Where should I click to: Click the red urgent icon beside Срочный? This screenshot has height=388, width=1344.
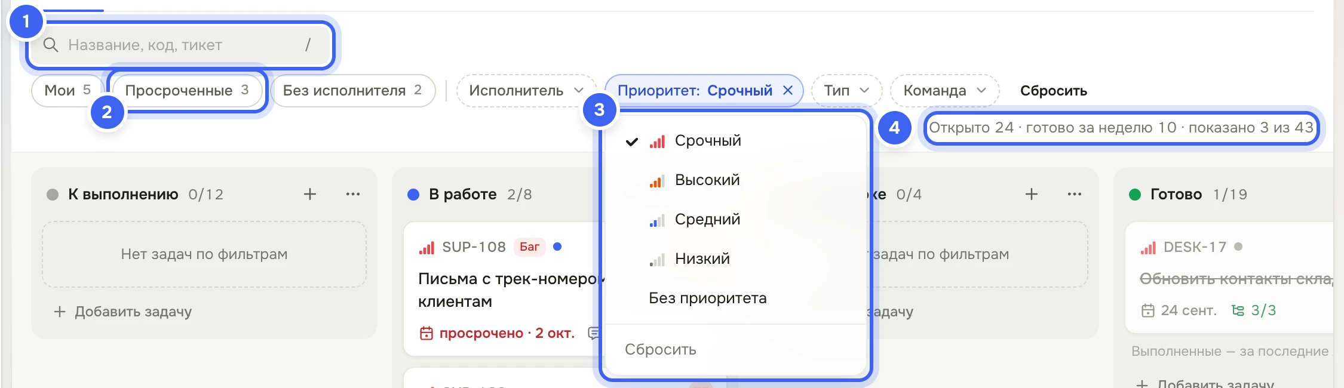coord(657,141)
